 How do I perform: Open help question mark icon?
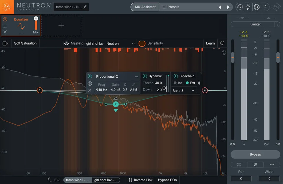(265, 7)
